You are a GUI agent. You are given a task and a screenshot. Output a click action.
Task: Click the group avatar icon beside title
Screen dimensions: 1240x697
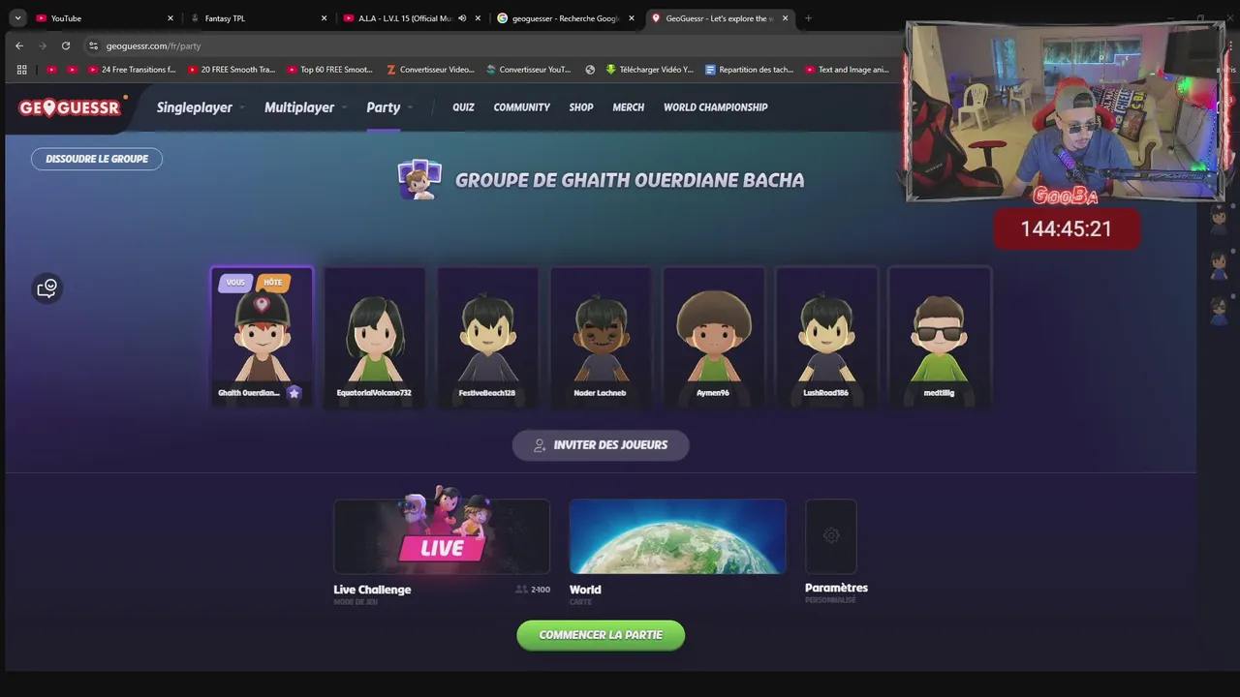click(x=419, y=180)
